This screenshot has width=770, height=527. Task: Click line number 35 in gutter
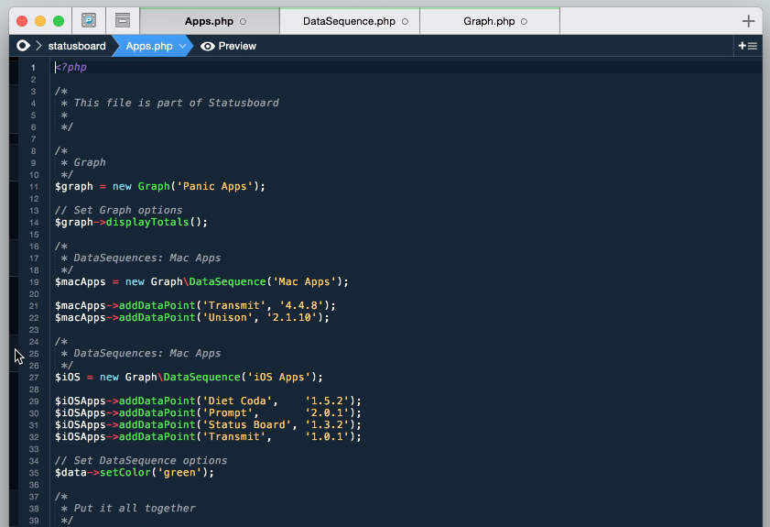coord(33,473)
